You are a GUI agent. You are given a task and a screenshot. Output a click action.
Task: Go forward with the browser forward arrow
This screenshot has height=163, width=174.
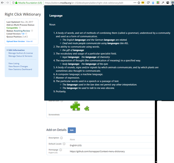coord(7,3)
